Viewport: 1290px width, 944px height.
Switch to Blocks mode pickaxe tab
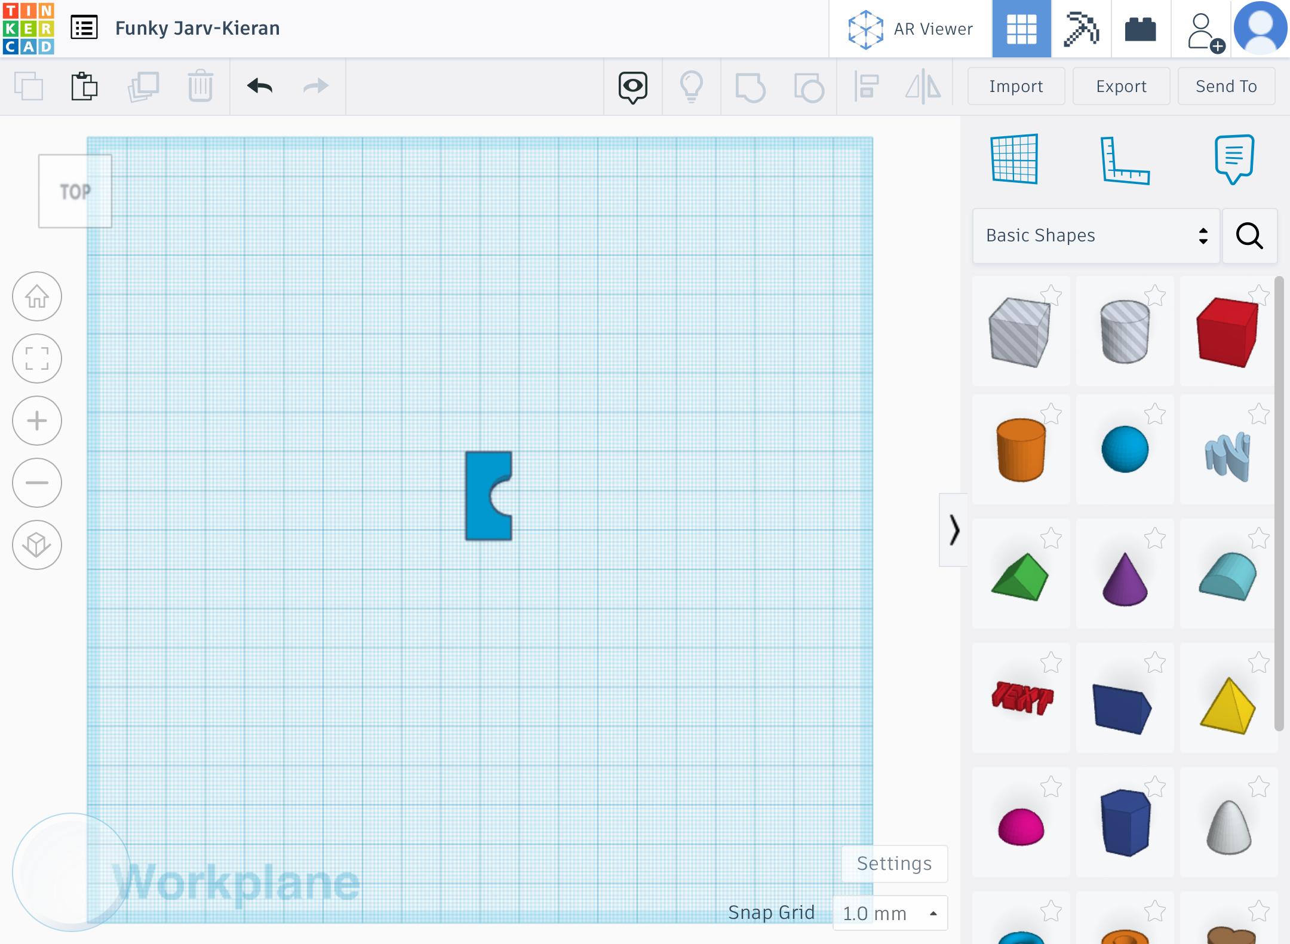tap(1081, 29)
